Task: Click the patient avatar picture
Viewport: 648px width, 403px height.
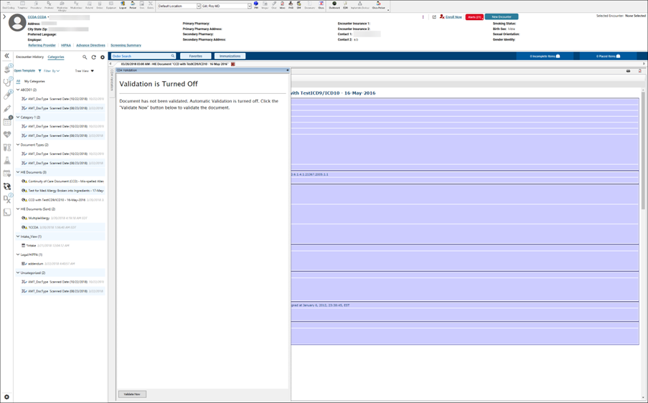Action: coord(17,23)
